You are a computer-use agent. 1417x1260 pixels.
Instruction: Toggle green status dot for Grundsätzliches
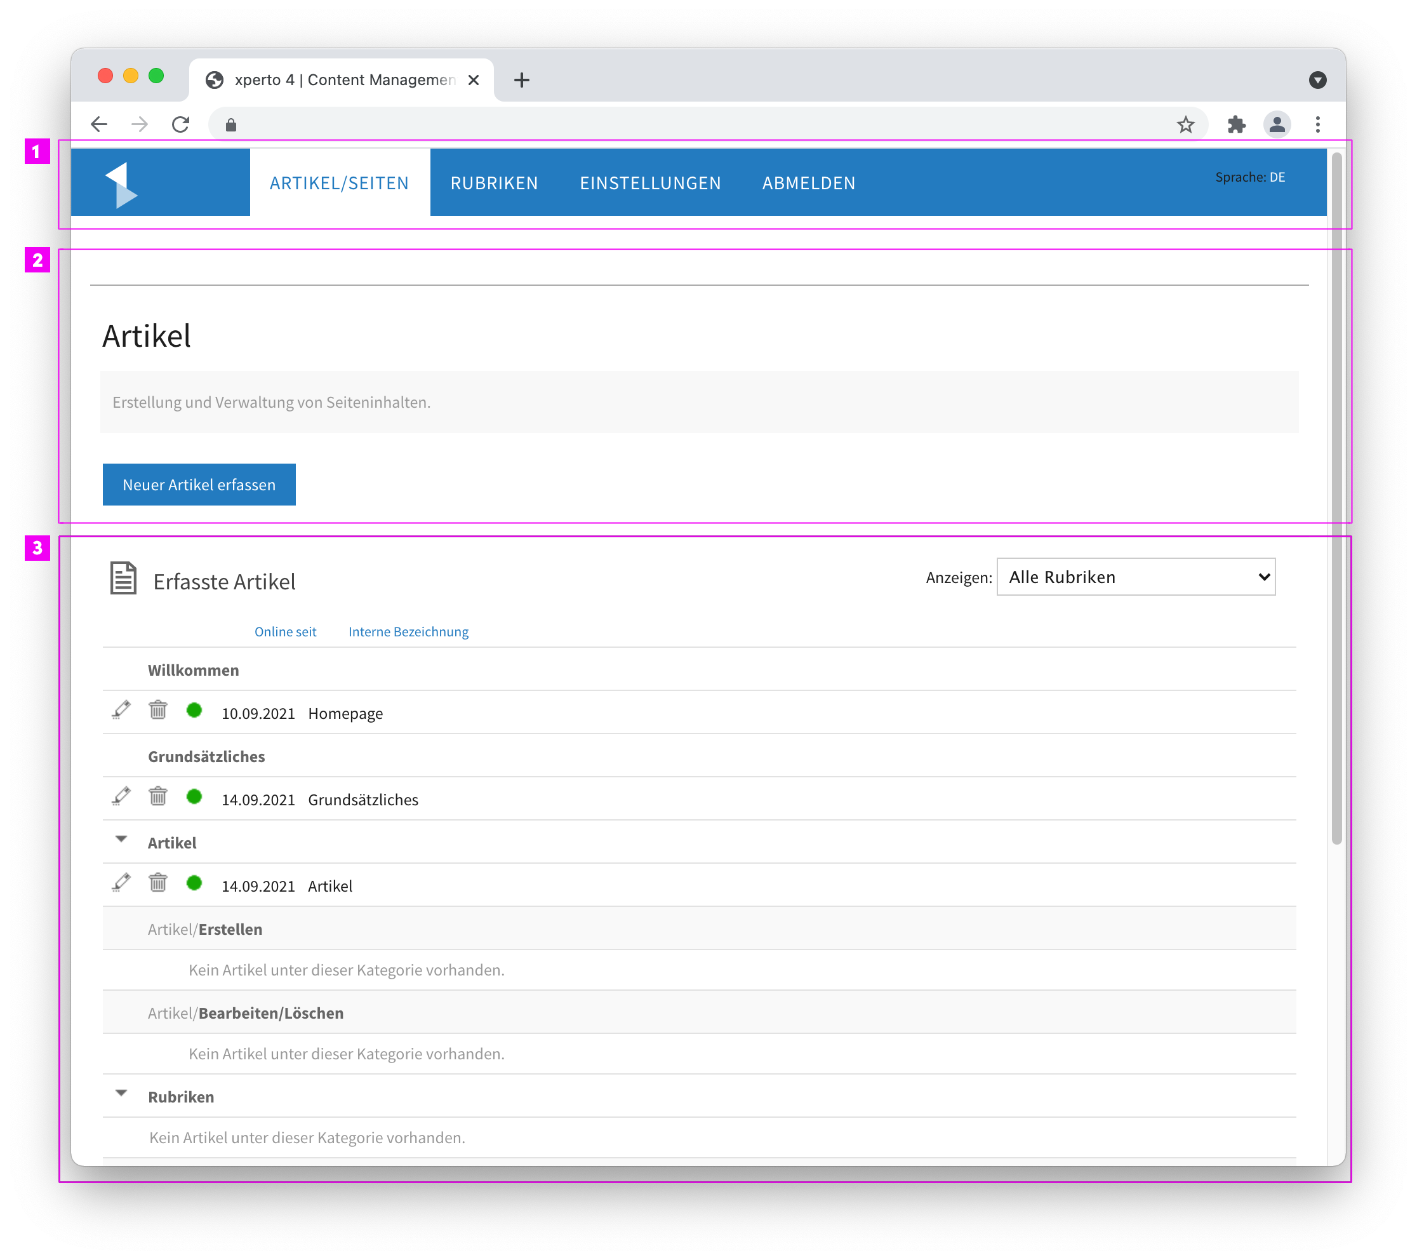(194, 796)
